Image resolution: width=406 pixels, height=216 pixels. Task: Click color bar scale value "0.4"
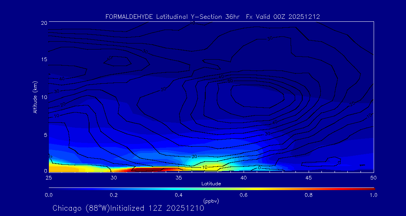[179, 195]
